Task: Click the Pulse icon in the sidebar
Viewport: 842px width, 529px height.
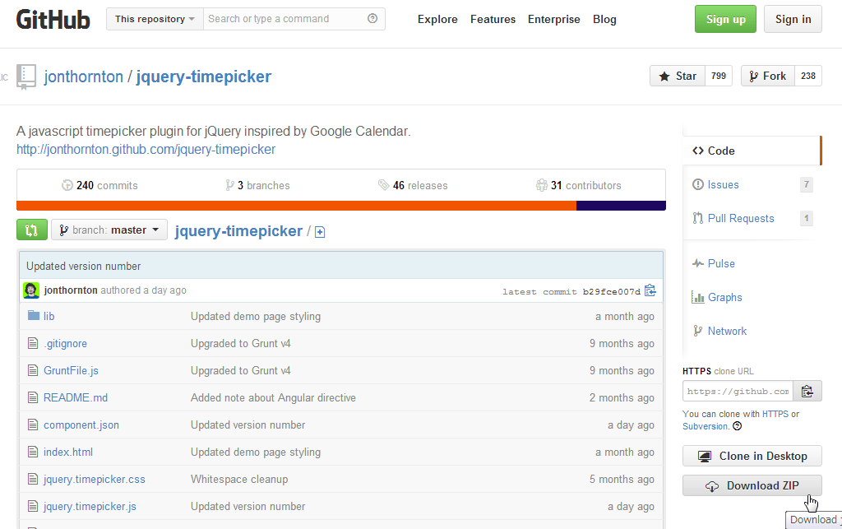Action: pos(697,263)
